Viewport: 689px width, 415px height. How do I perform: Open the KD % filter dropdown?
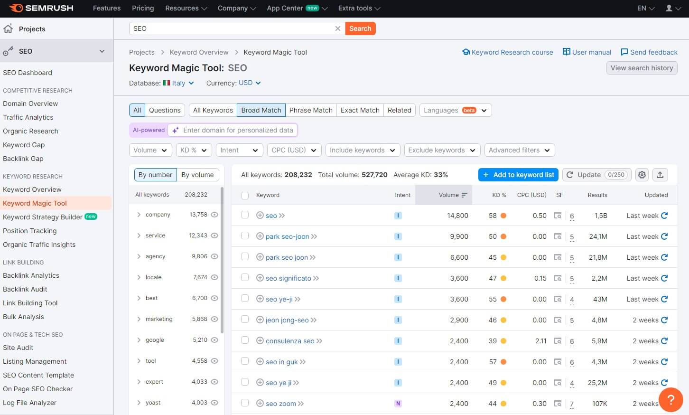tap(194, 150)
